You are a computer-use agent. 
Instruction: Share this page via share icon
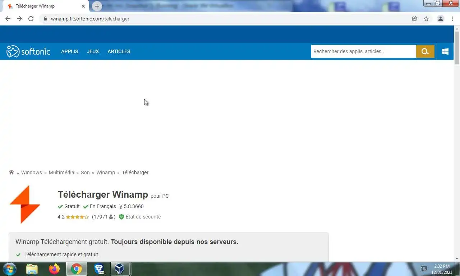(414, 19)
